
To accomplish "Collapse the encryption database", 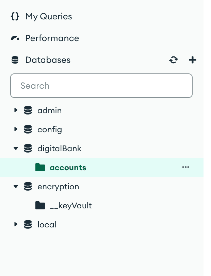I will click(x=16, y=187).
